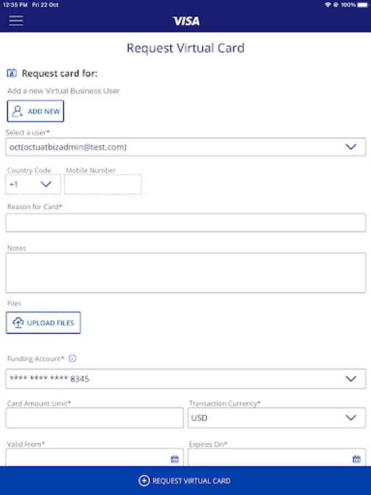The image size is (371, 495).
Task: Open the Valid From calendar picker
Action: [175, 459]
